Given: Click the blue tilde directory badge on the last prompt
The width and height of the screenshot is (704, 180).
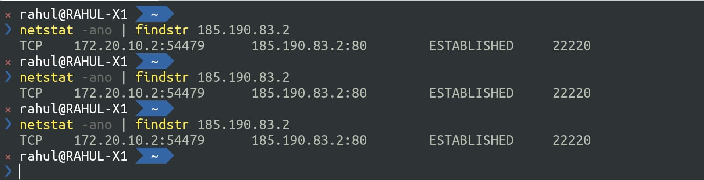Looking at the screenshot, I should pos(154,156).
